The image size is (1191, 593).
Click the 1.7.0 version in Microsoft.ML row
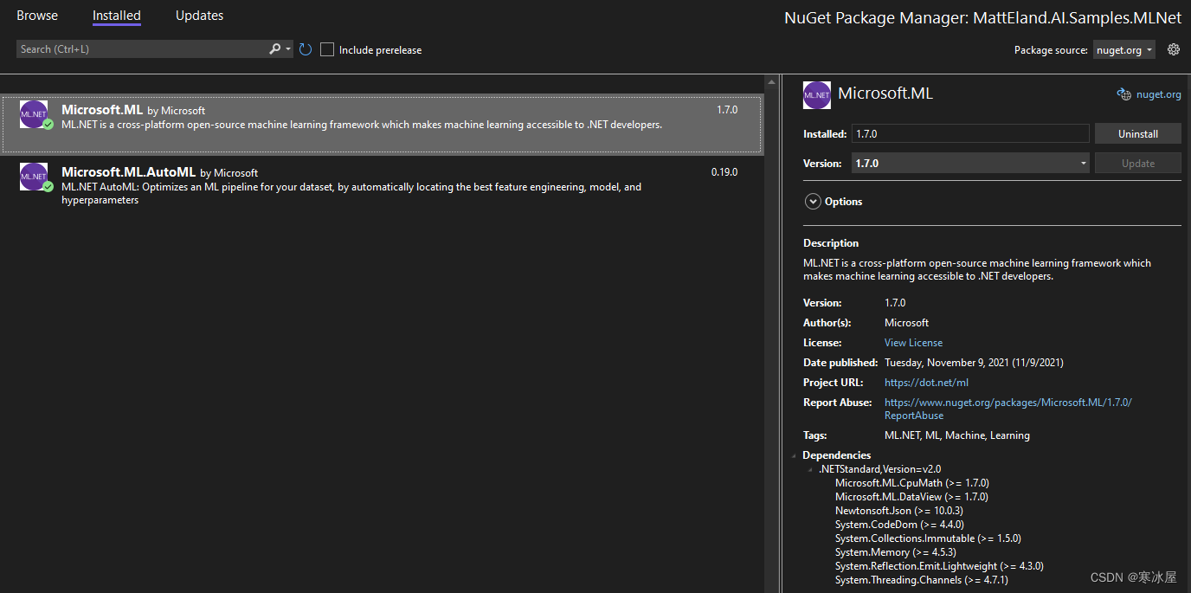727,110
